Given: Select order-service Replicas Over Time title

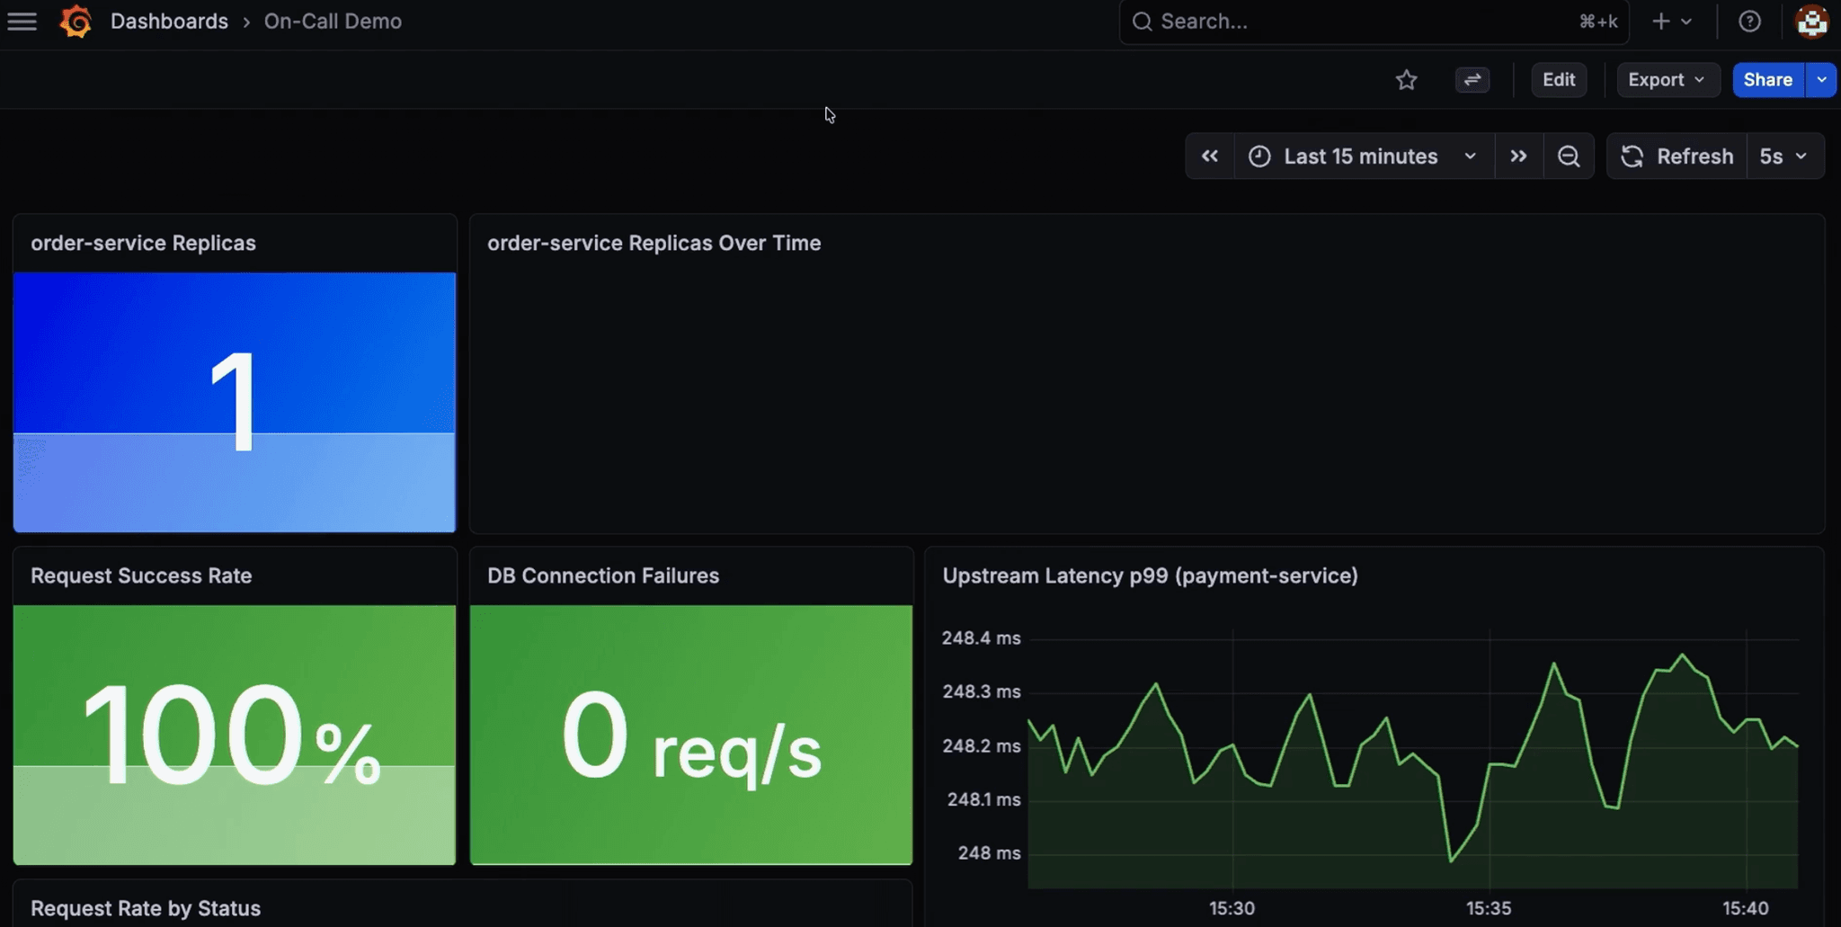Looking at the screenshot, I should click(x=654, y=243).
